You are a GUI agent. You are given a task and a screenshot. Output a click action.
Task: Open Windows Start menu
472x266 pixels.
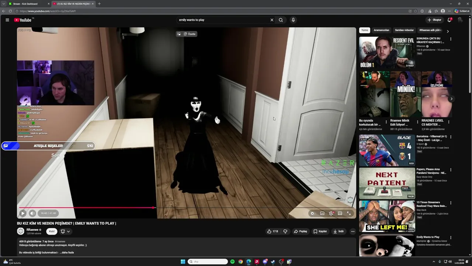183,262
